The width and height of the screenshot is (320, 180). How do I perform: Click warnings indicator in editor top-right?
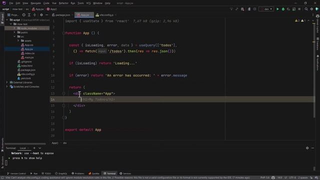pyautogui.click(x=300, y=20)
